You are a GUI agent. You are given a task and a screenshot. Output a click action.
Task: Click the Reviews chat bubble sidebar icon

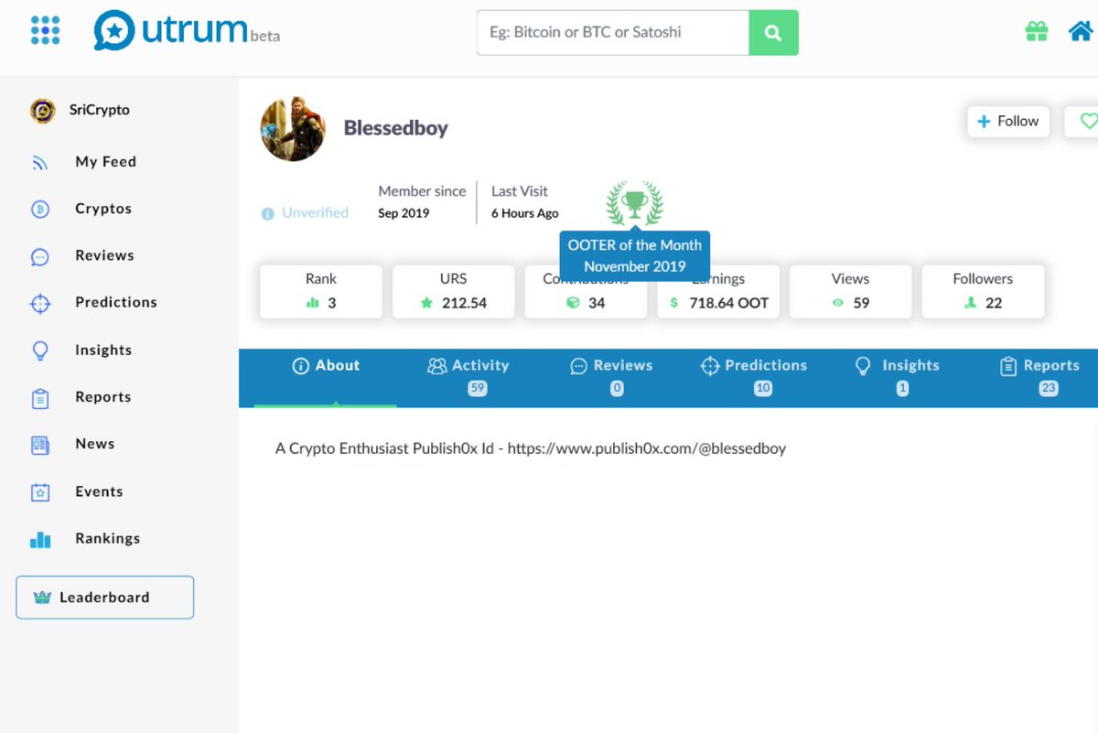40,257
